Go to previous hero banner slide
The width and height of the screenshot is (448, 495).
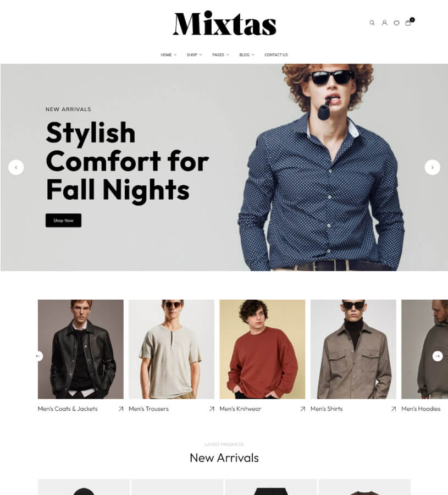click(x=16, y=167)
